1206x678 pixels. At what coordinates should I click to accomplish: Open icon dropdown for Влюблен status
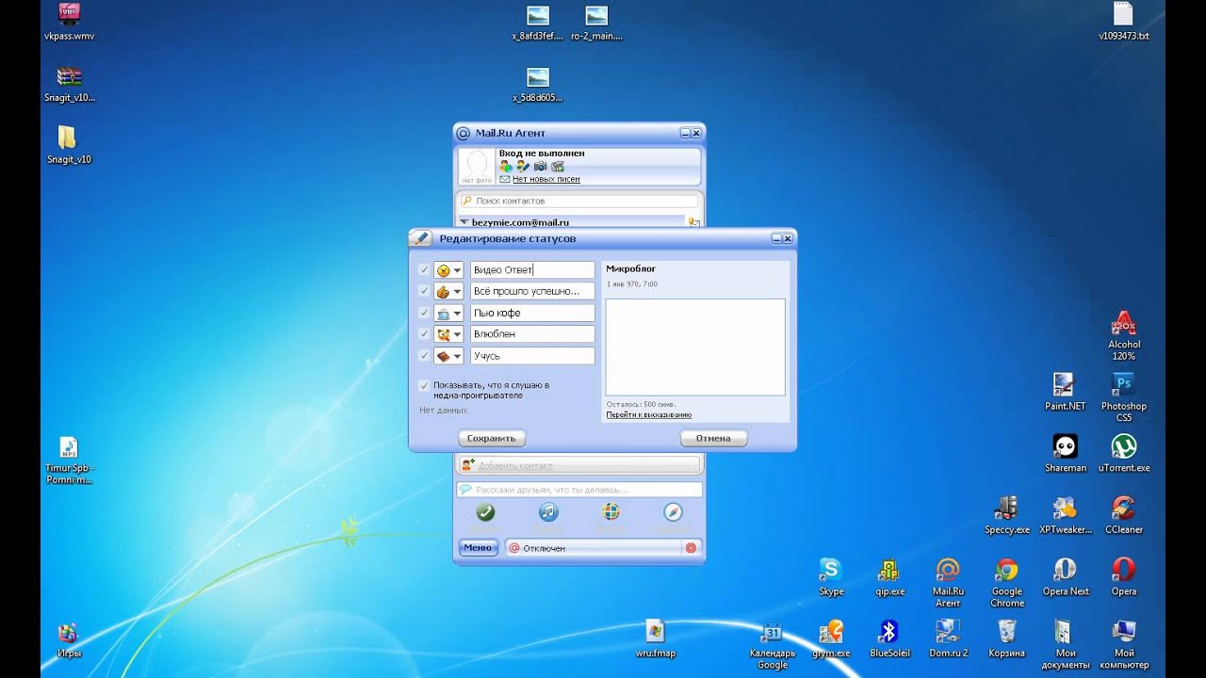tap(448, 334)
